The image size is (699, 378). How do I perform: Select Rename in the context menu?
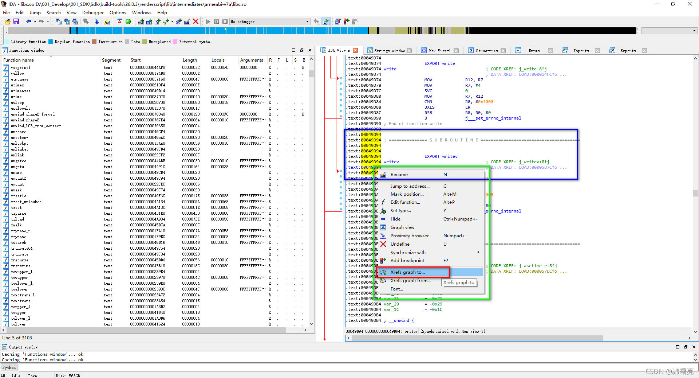click(399, 174)
